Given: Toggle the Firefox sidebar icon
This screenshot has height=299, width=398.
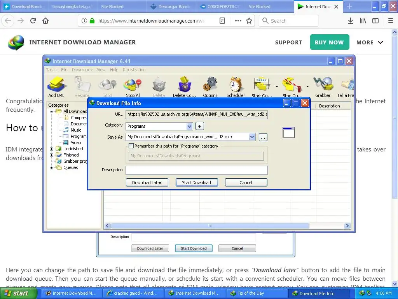Looking at the screenshot, I should coord(375,21).
